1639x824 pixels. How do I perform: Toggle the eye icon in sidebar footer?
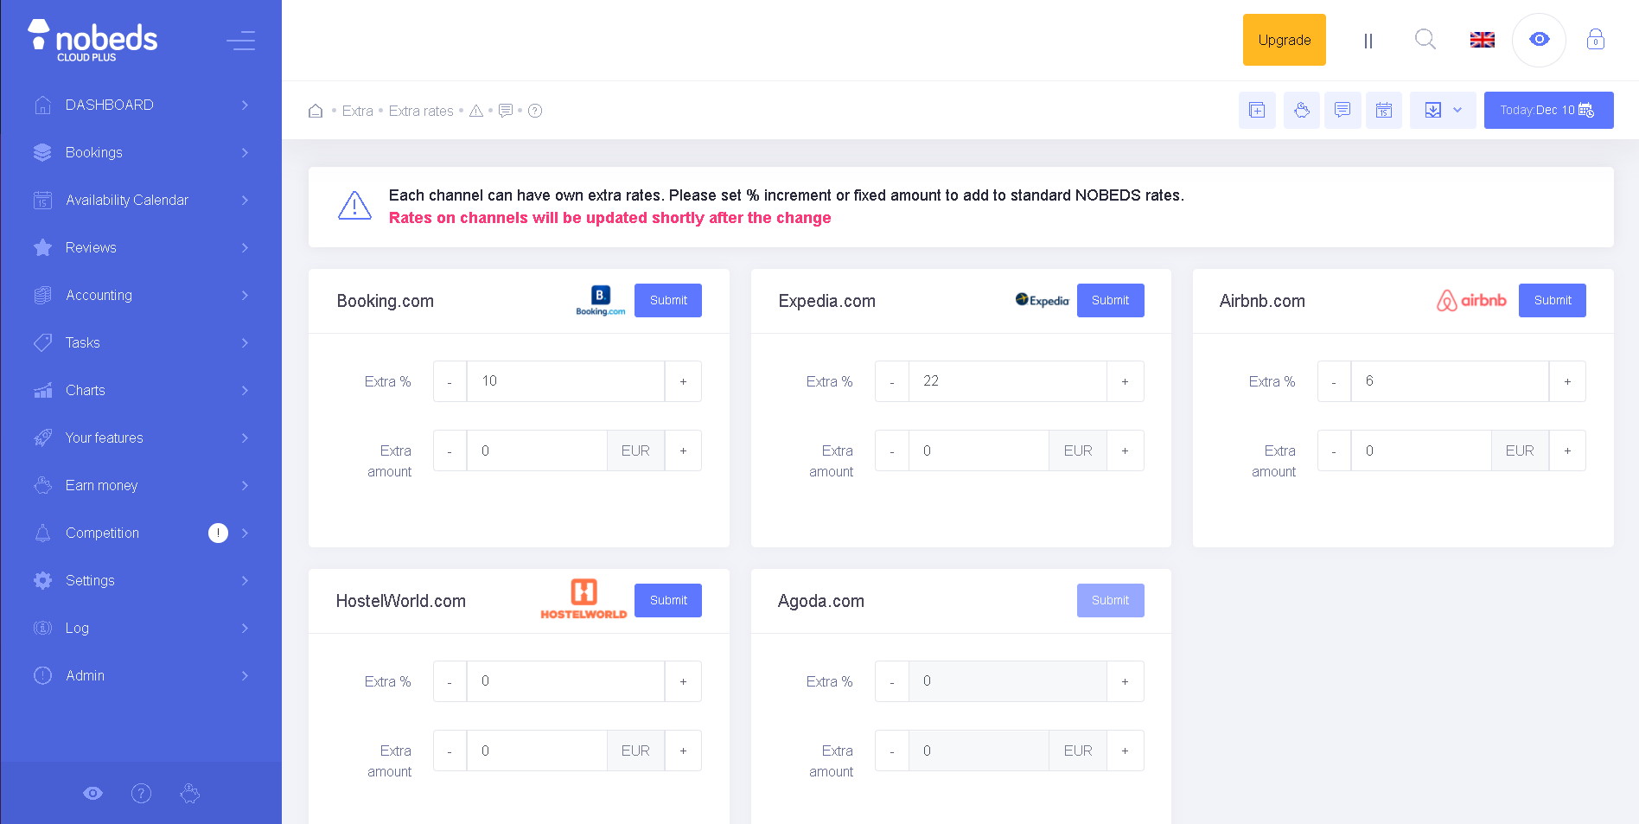92,793
